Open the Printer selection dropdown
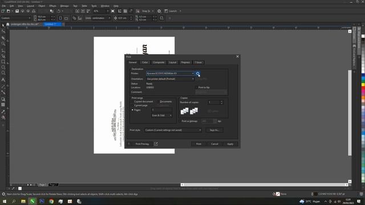The width and height of the screenshot is (365, 205). pyautogui.click(x=170, y=73)
